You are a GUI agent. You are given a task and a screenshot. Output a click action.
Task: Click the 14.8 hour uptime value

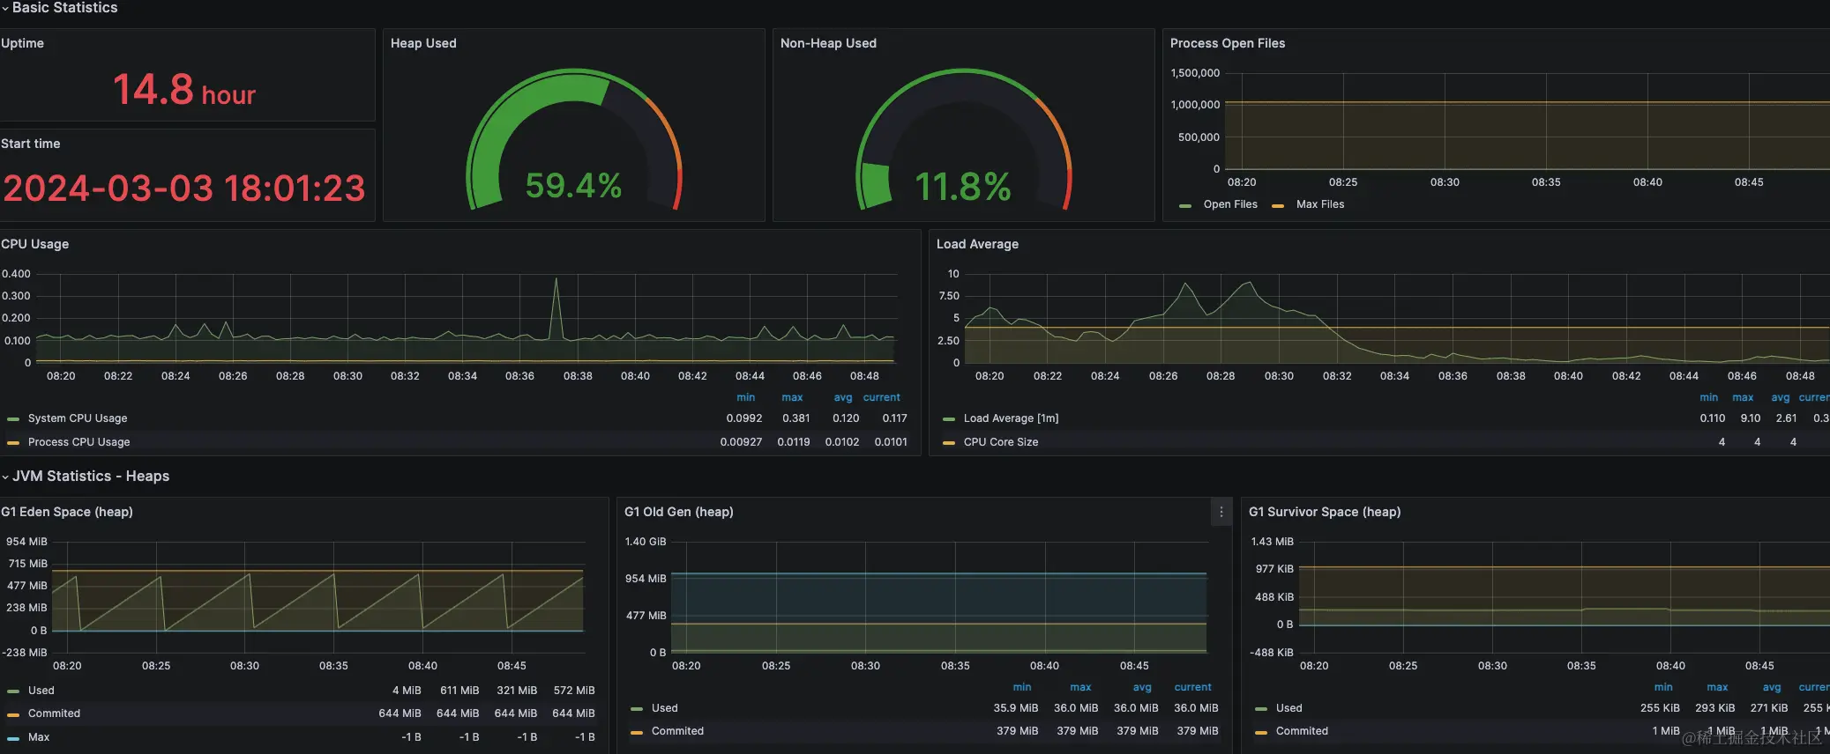coord(184,90)
